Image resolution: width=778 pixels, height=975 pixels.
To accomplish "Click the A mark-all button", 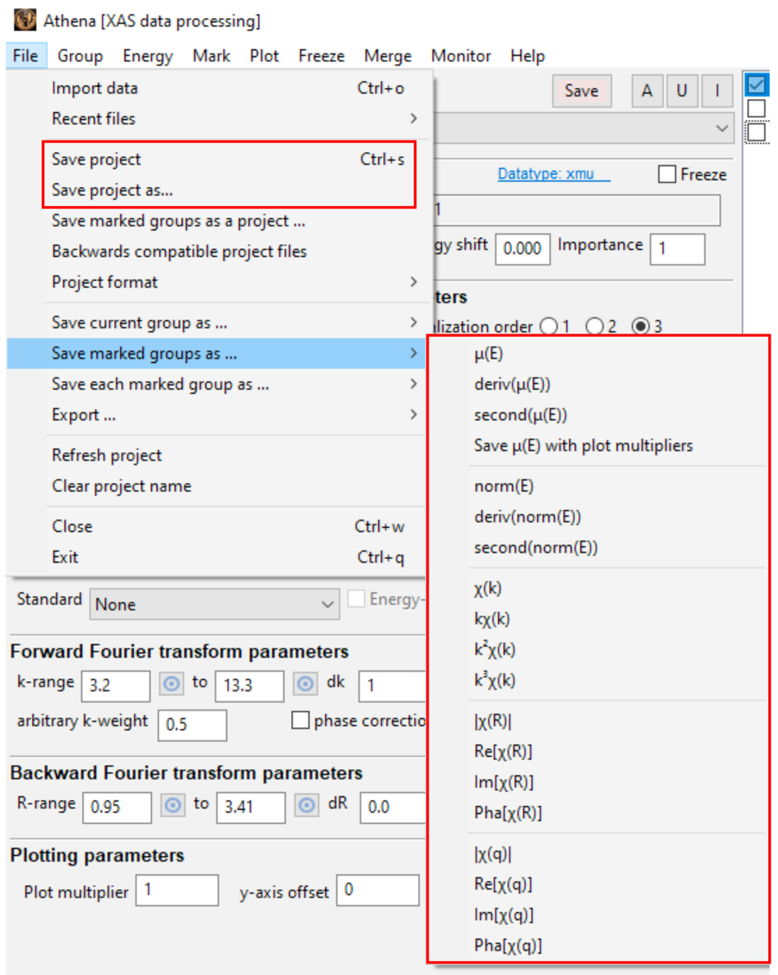I will tap(647, 91).
